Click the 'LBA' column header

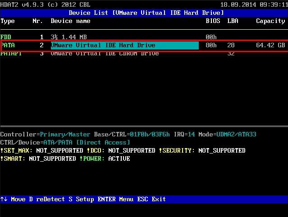pos(233,21)
